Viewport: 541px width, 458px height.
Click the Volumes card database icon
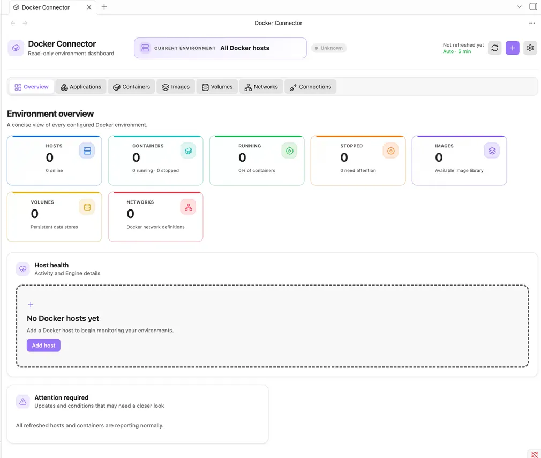87,207
